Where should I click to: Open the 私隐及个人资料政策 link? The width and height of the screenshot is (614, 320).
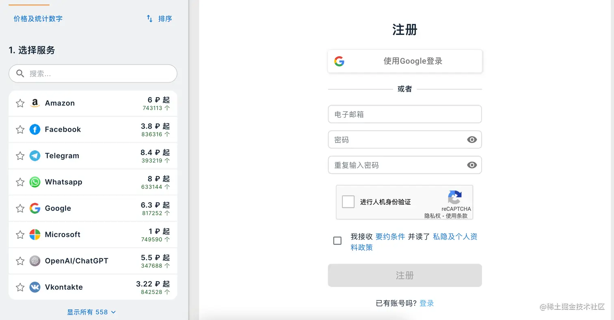click(414, 242)
